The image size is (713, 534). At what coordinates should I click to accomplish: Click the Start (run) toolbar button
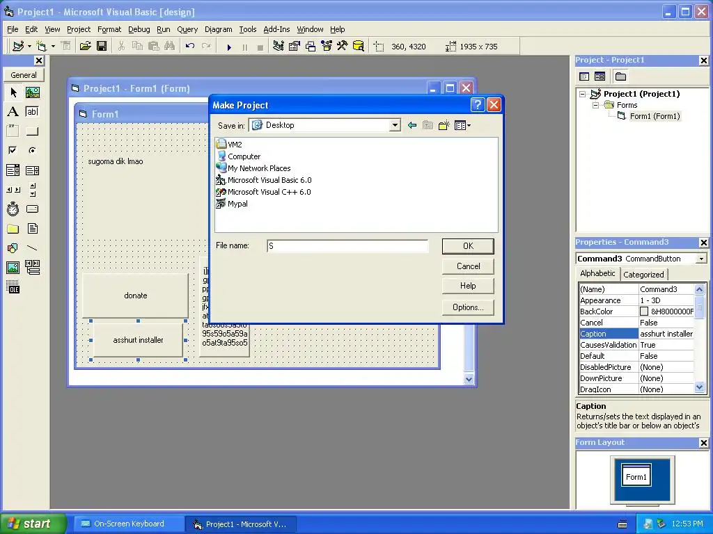click(x=229, y=47)
